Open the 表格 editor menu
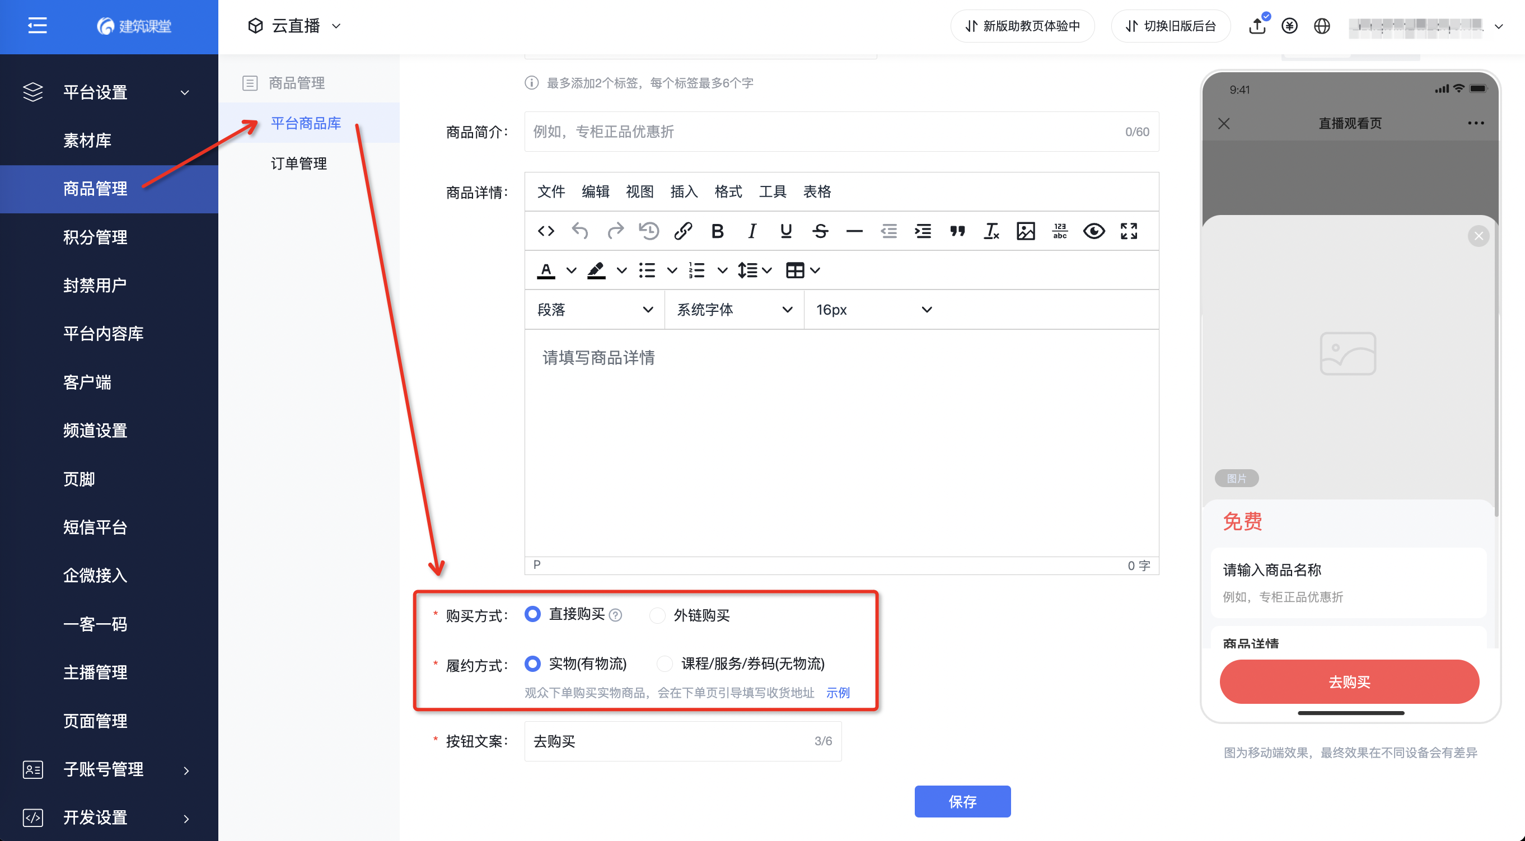The width and height of the screenshot is (1525, 841). pyautogui.click(x=817, y=192)
